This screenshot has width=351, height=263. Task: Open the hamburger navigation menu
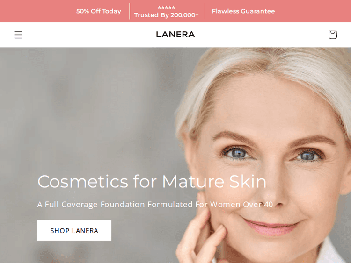pyautogui.click(x=18, y=35)
